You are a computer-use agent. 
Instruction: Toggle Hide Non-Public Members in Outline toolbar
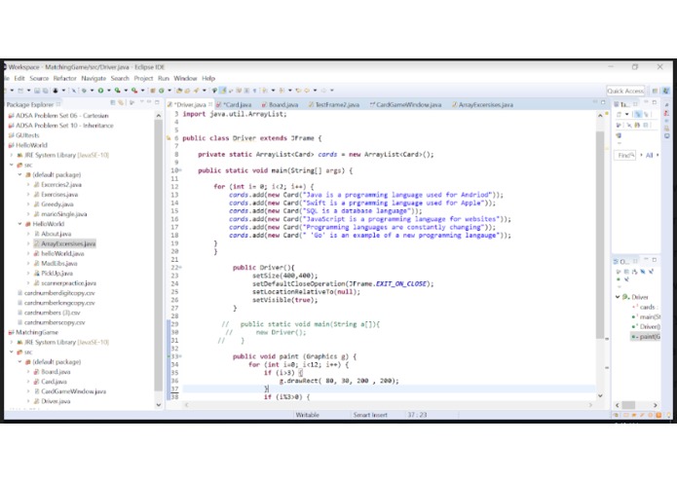pos(619,279)
